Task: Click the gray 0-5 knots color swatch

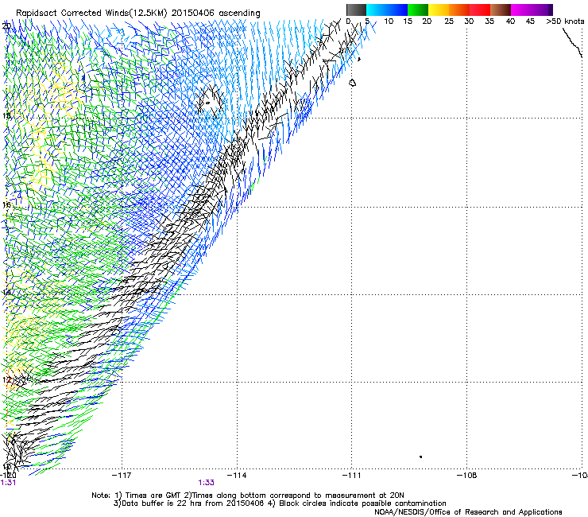Action: coord(356,10)
